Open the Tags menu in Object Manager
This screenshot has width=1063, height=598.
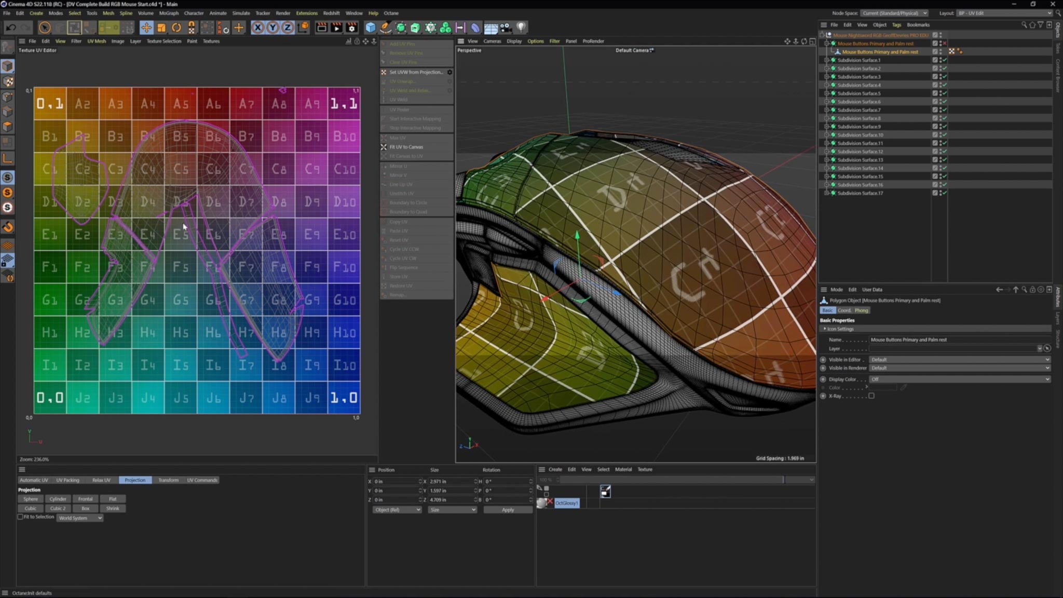(896, 25)
